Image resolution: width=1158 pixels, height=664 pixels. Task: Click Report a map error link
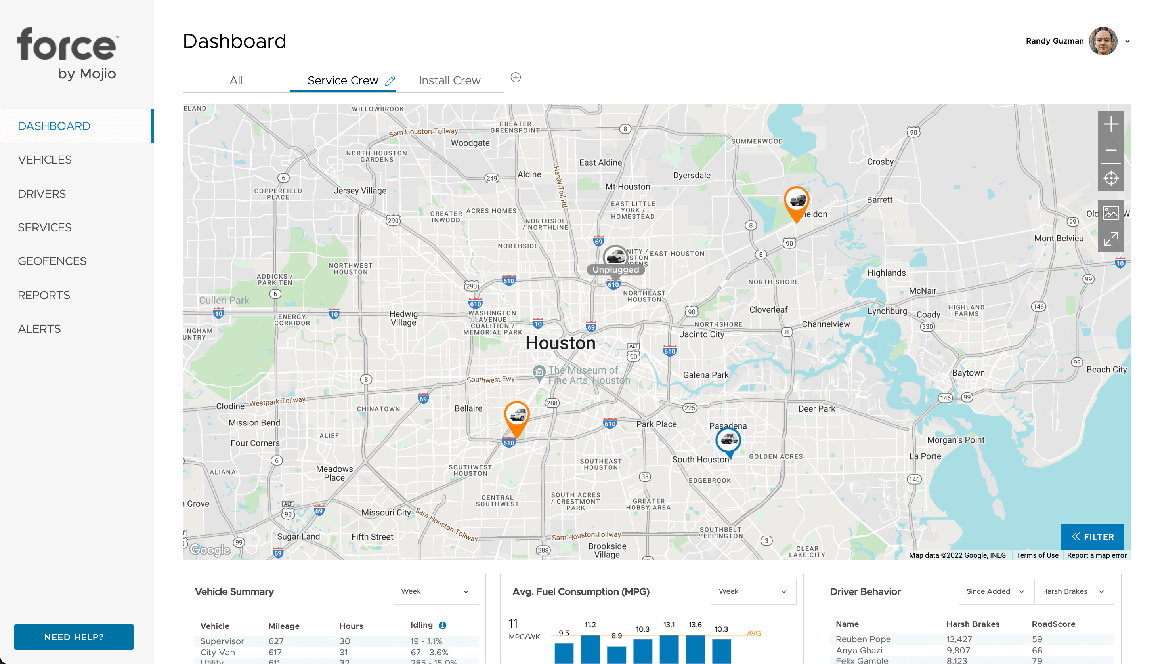point(1097,555)
